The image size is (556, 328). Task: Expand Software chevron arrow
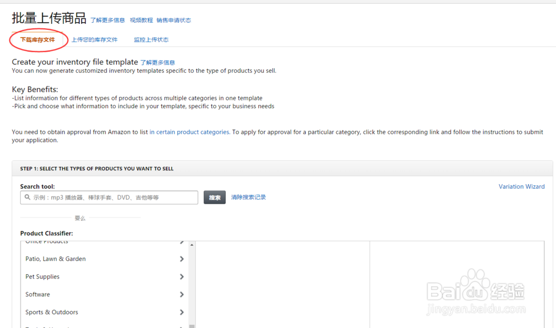pyautogui.click(x=182, y=294)
